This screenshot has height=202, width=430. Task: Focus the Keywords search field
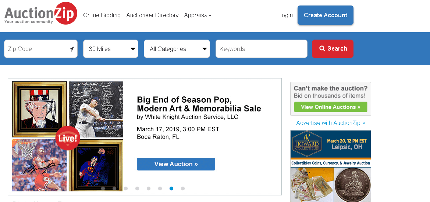click(x=261, y=49)
